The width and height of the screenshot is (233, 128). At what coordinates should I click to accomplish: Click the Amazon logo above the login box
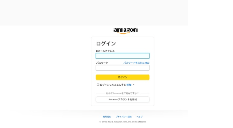[x=125, y=30]
